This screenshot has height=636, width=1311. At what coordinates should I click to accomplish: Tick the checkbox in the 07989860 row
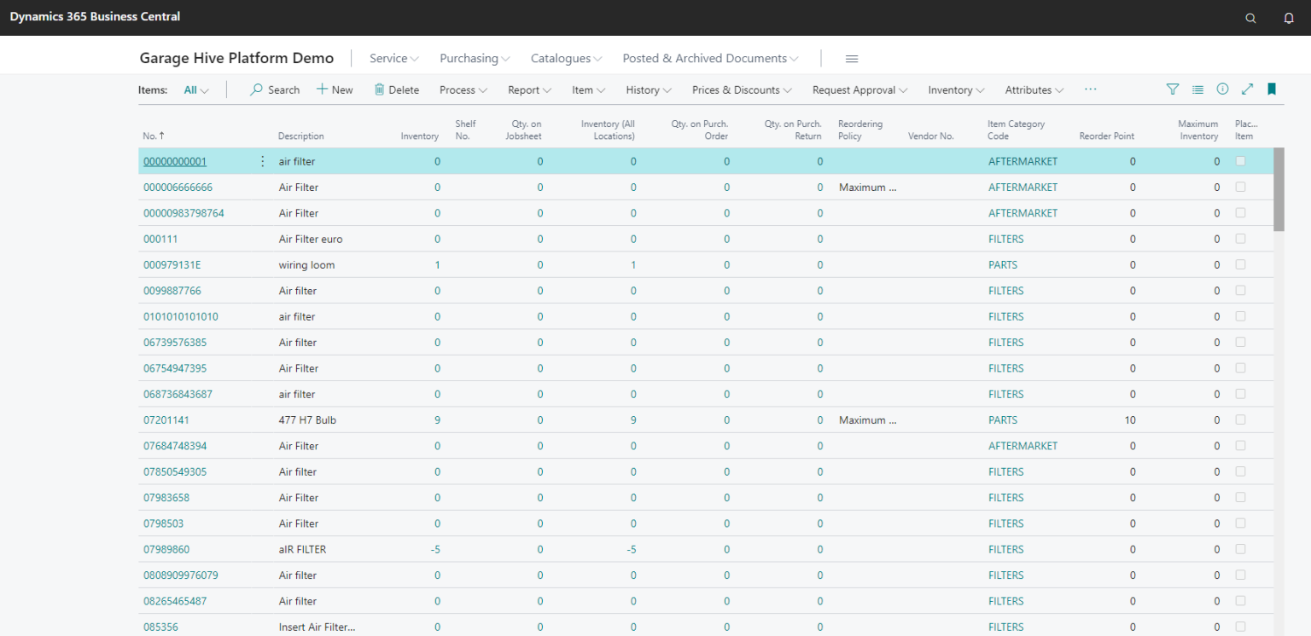point(1240,549)
